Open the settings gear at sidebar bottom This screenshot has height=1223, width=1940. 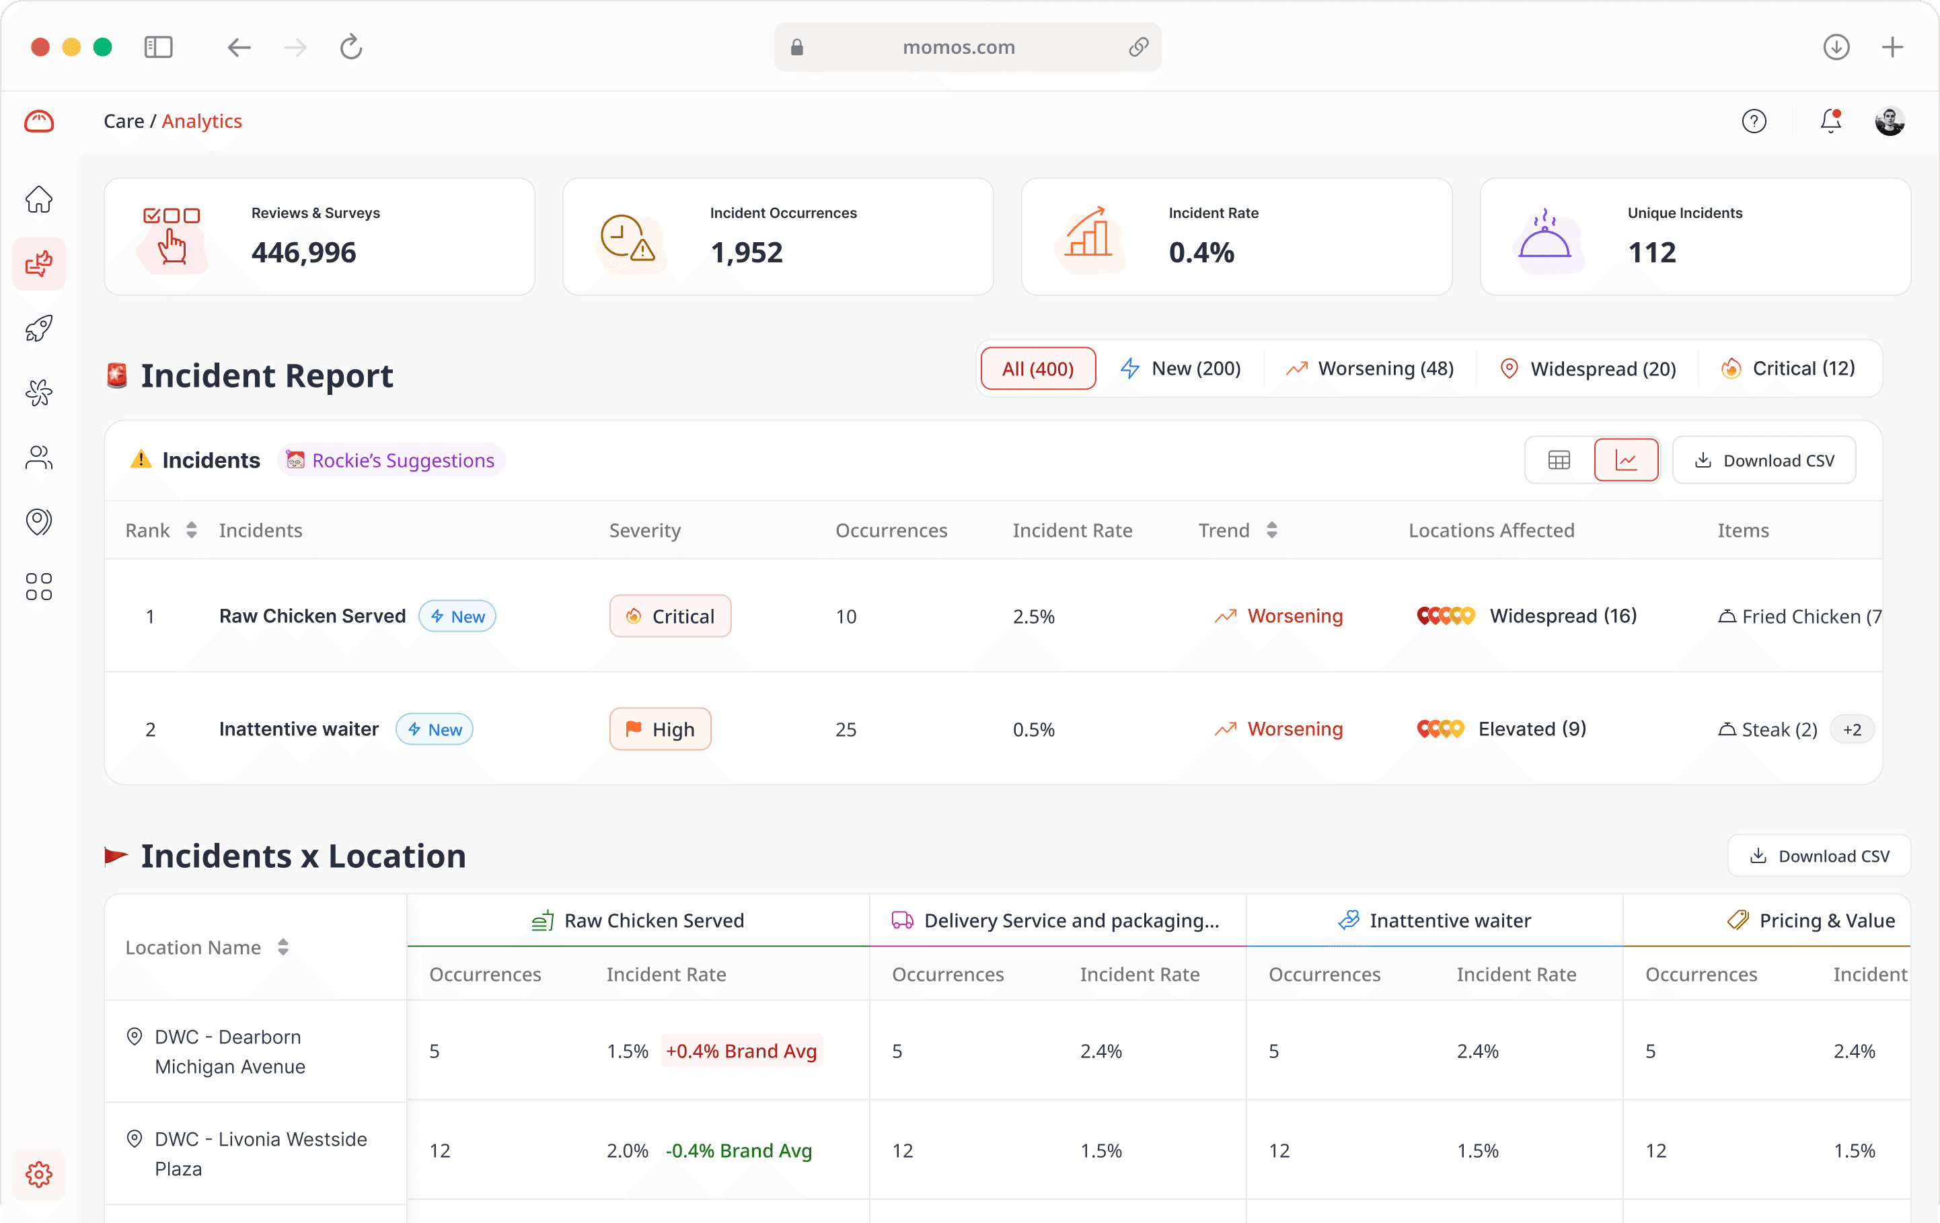pos(38,1175)
